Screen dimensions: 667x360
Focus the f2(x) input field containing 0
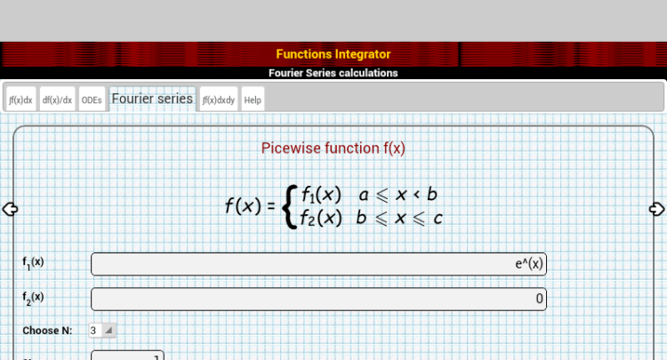pos(318,300)
